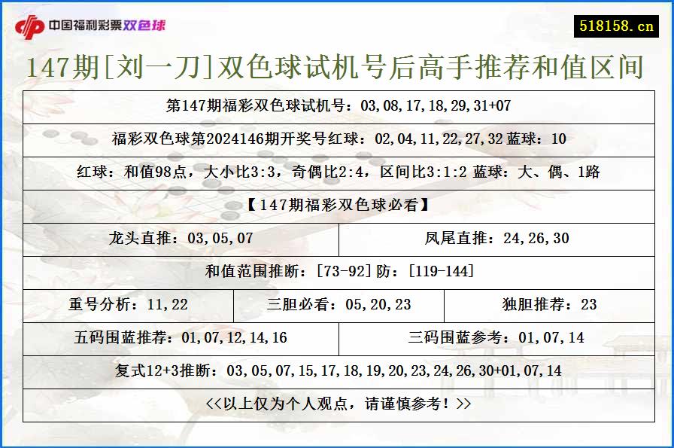Screen dimensions: 674x448
Task: Select the red CP lottery emblem
Action: click(30, 23)
